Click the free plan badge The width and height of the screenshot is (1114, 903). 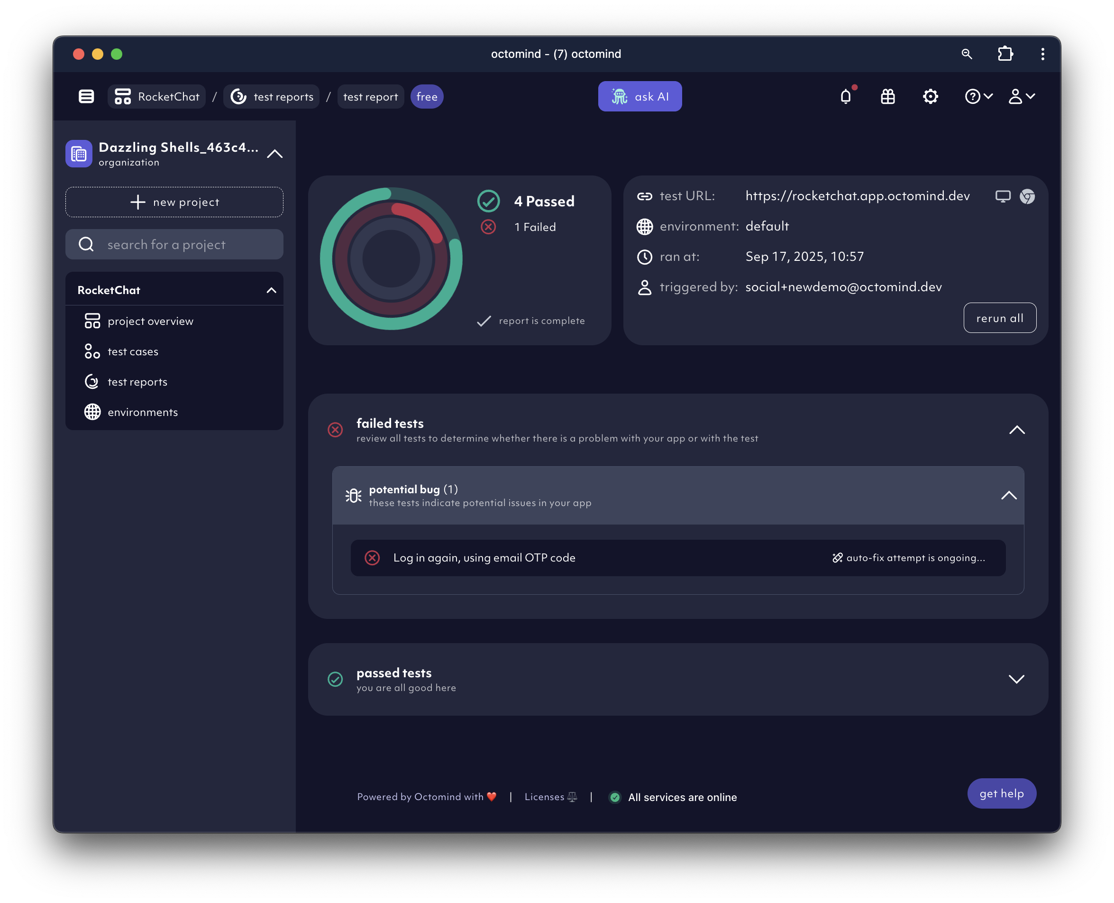tap(427, 97)
